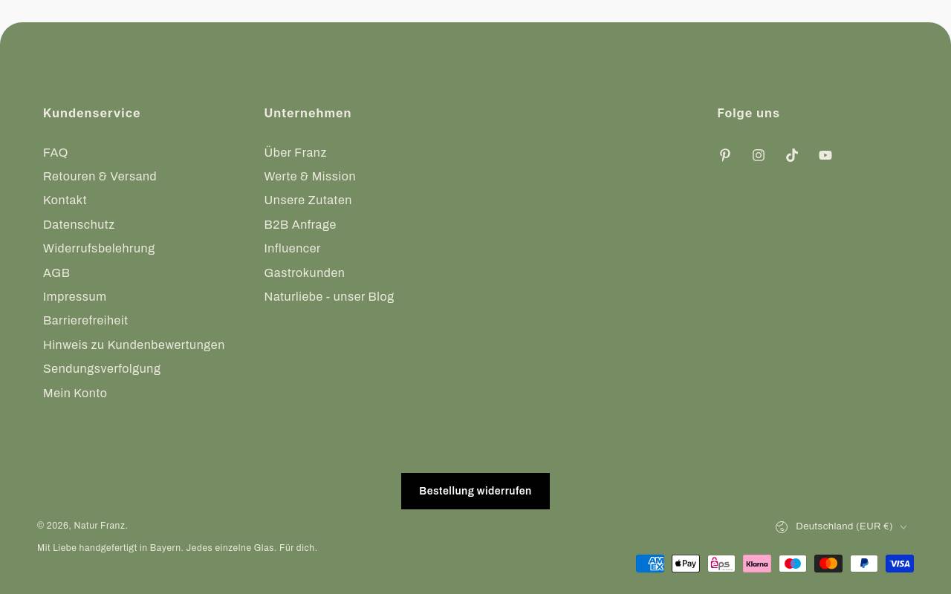Click the Visa payment icon

[x=900, y=564]
